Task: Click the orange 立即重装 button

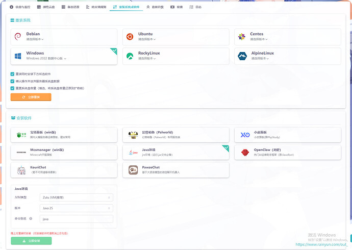Action: (x=31, y=97)
